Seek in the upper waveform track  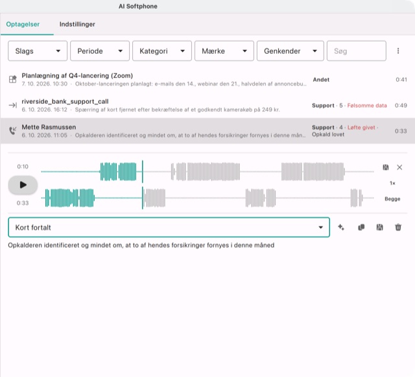point(207,172)
